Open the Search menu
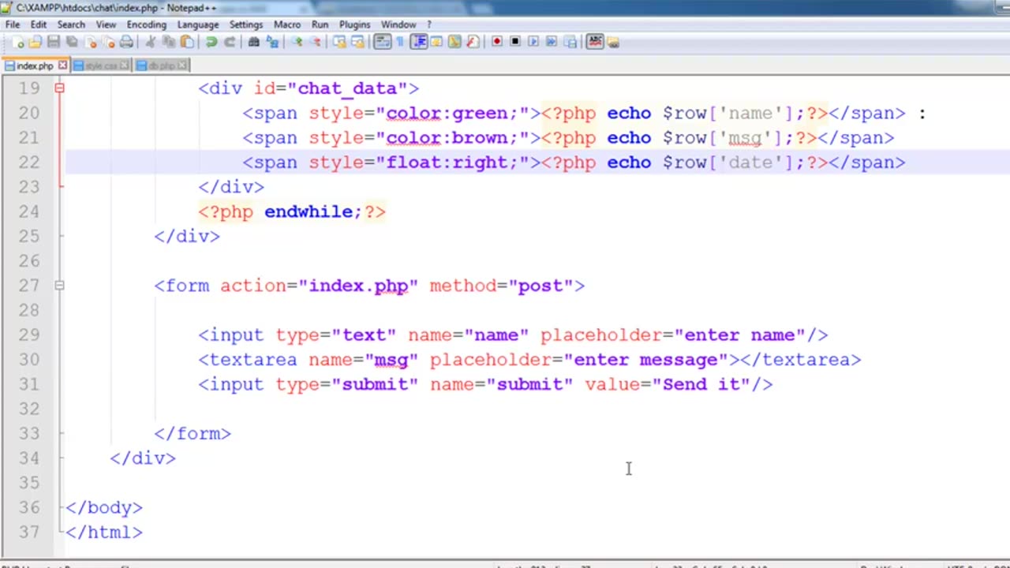The width and height of the screenshot is (1010, 568). pos(71,24)
